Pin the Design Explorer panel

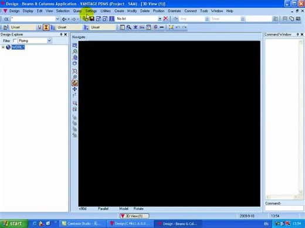pos(61,34)
